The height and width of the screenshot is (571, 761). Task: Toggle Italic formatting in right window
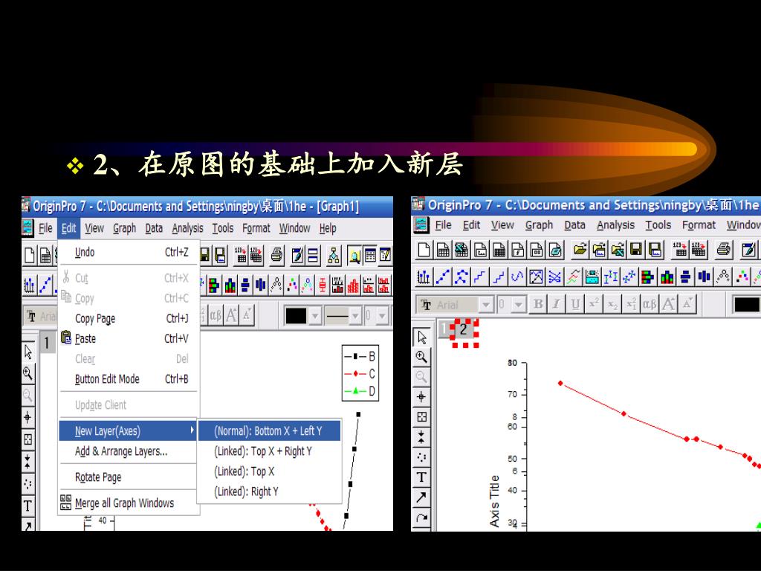tap(556, 304)
